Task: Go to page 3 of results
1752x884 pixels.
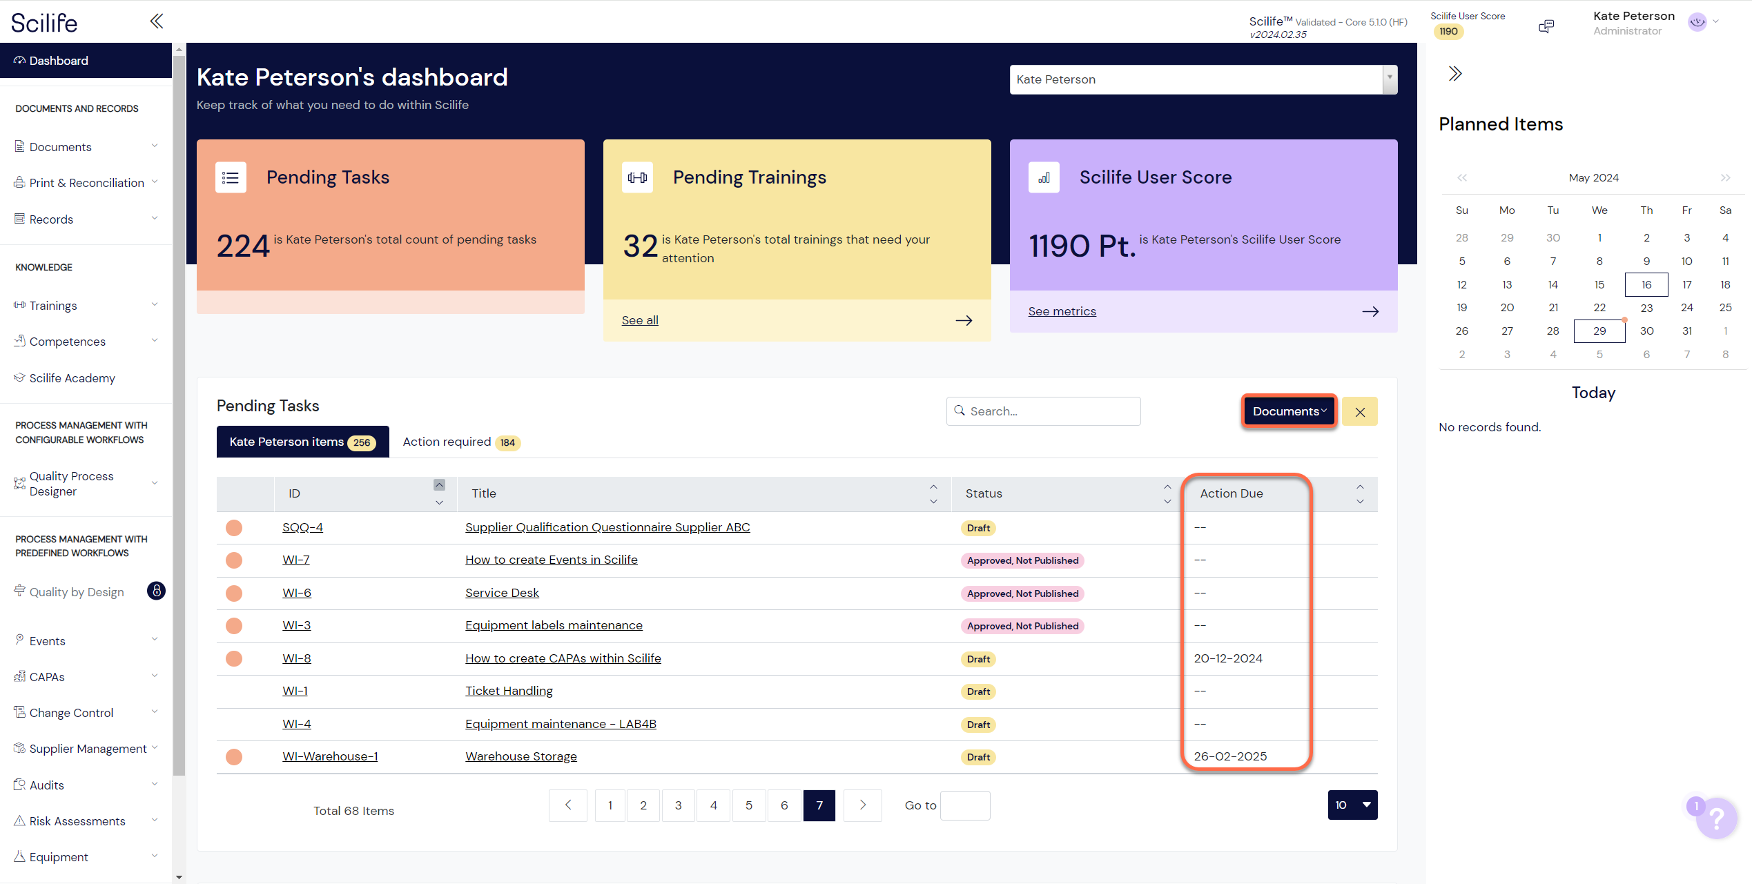Action: 679,805
